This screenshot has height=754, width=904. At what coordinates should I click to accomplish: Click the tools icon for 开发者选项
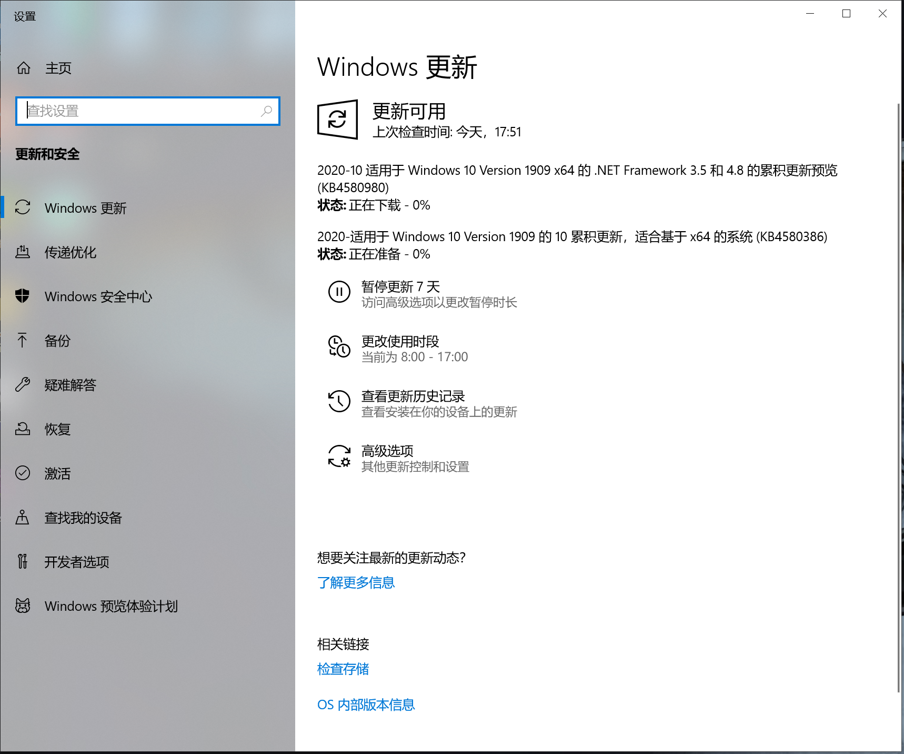(23, 561)
